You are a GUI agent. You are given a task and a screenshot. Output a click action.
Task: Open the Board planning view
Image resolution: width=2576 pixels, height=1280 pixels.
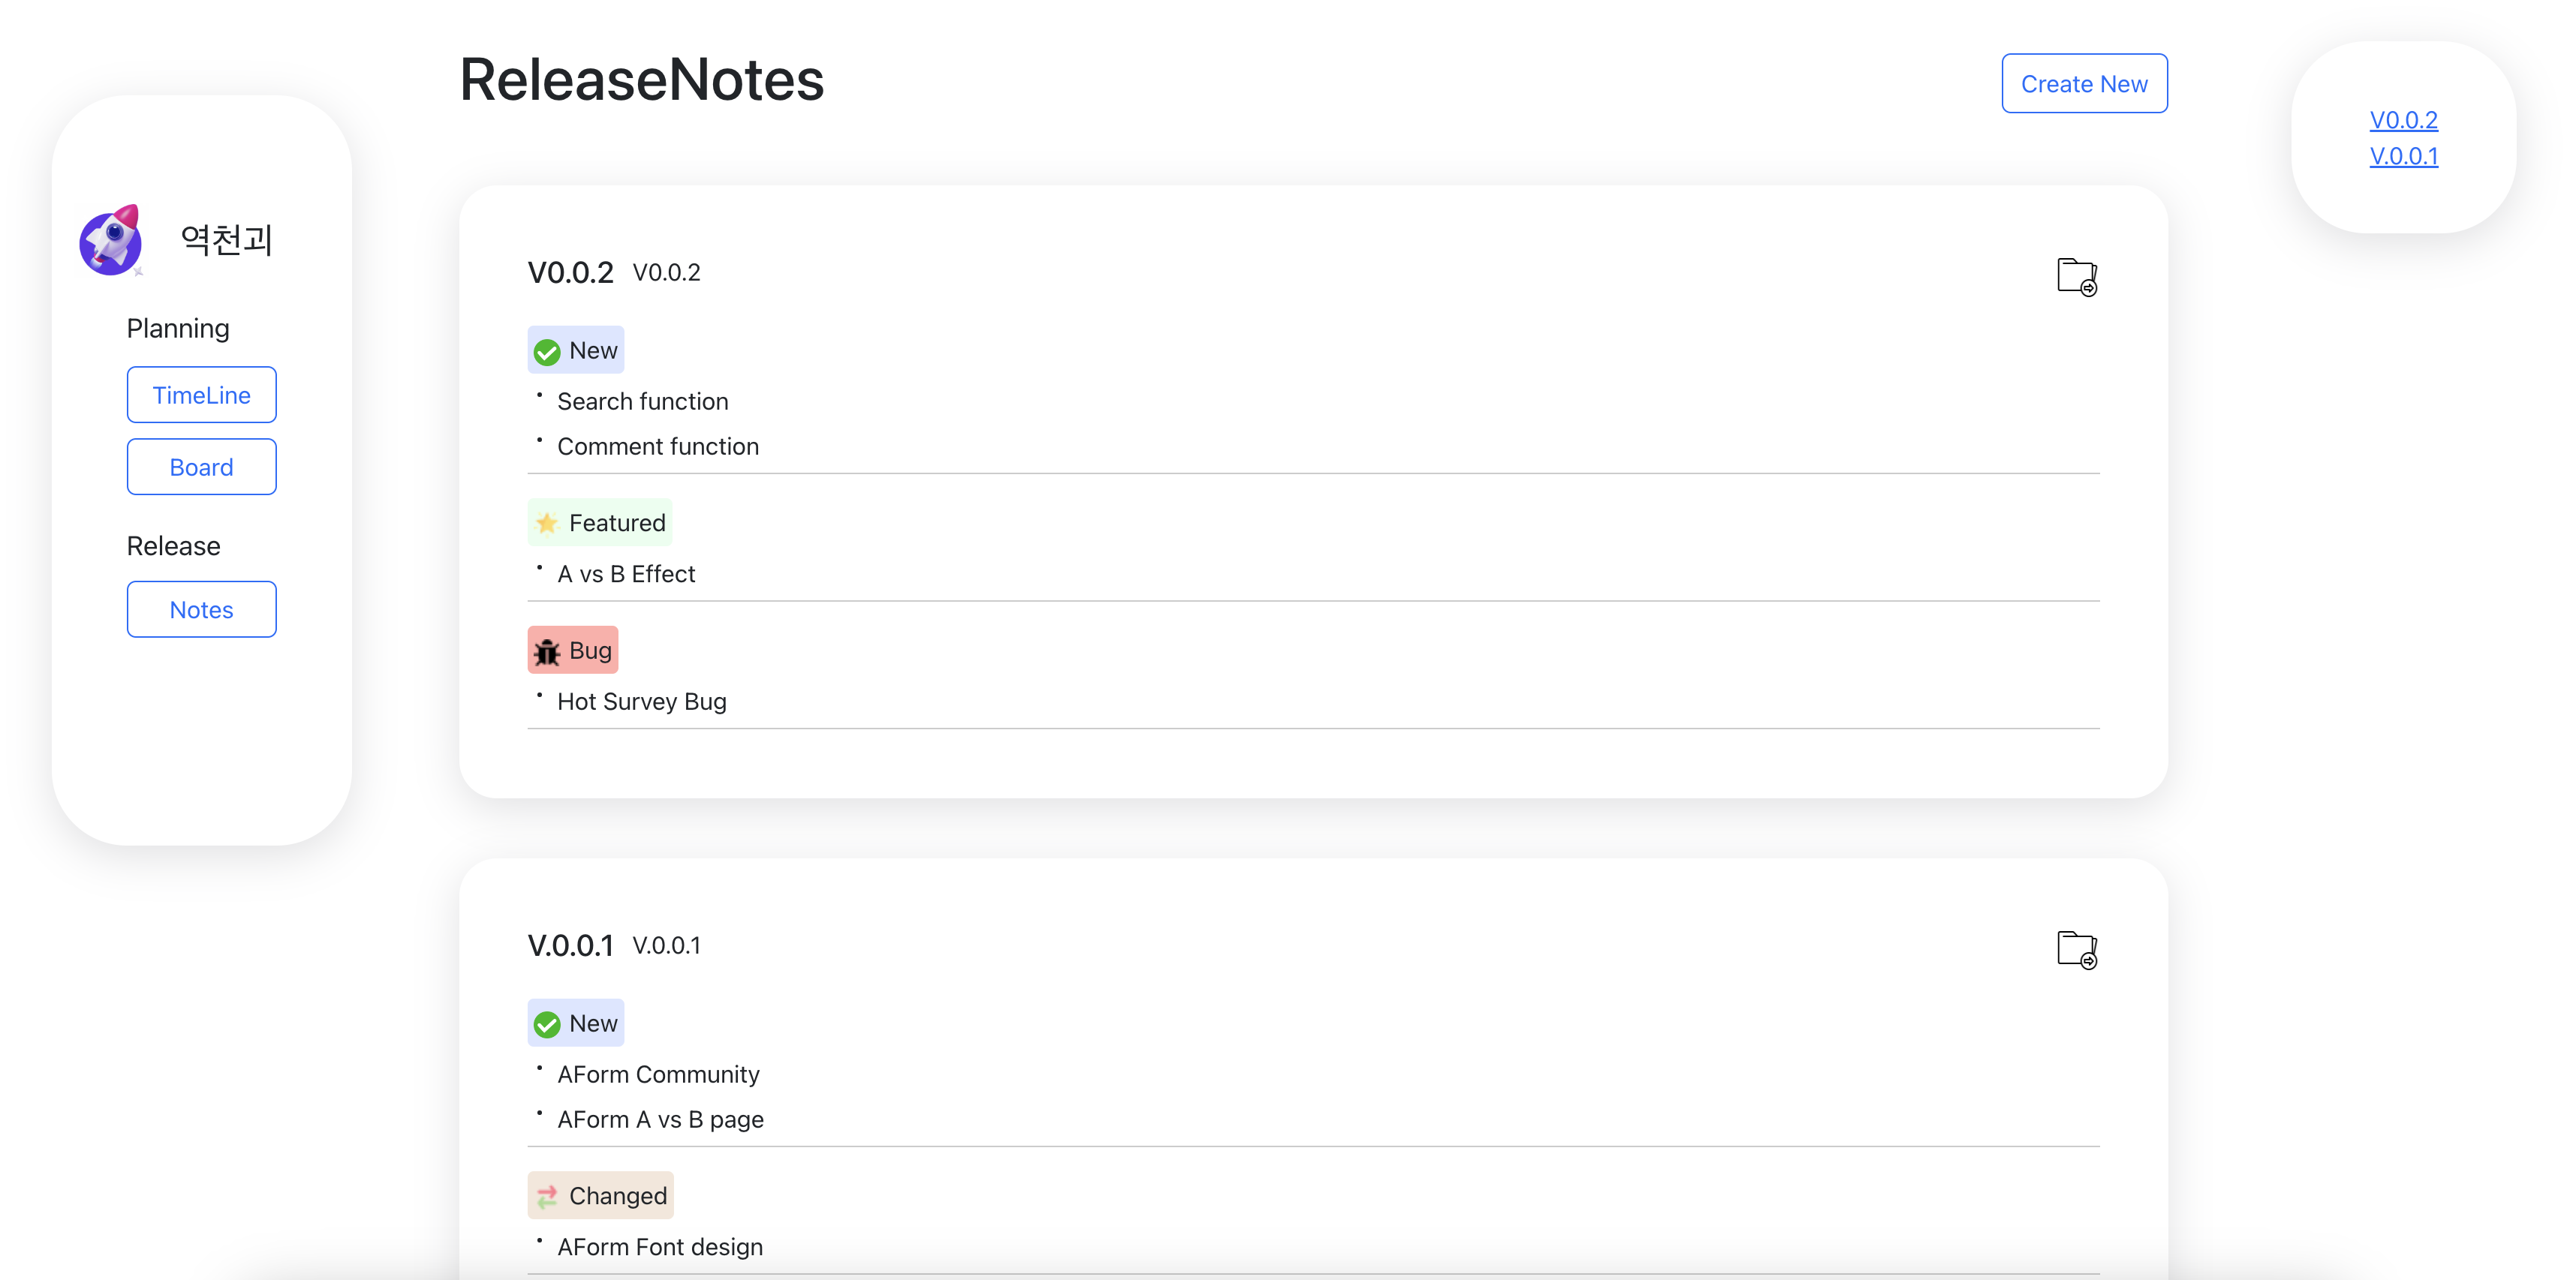pyautogui.click(x=201, y=467)
